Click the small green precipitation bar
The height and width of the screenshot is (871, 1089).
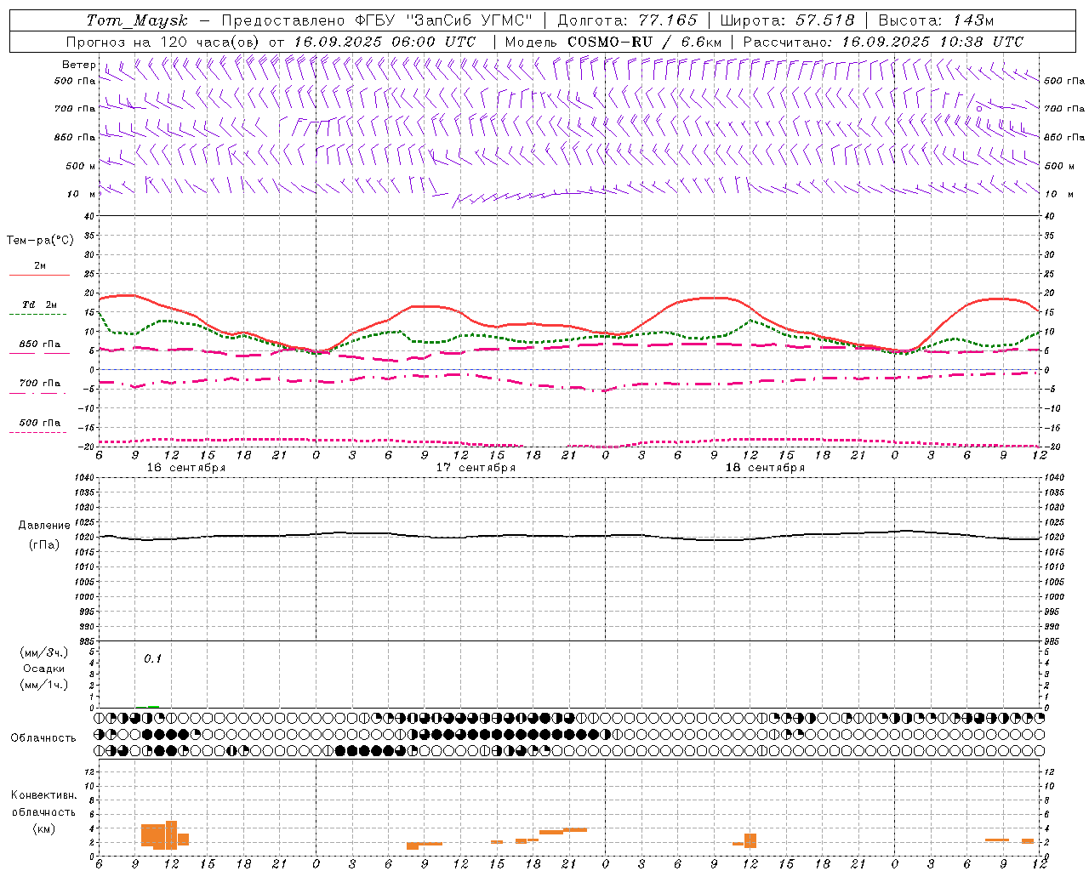click(x=153, y=706)
